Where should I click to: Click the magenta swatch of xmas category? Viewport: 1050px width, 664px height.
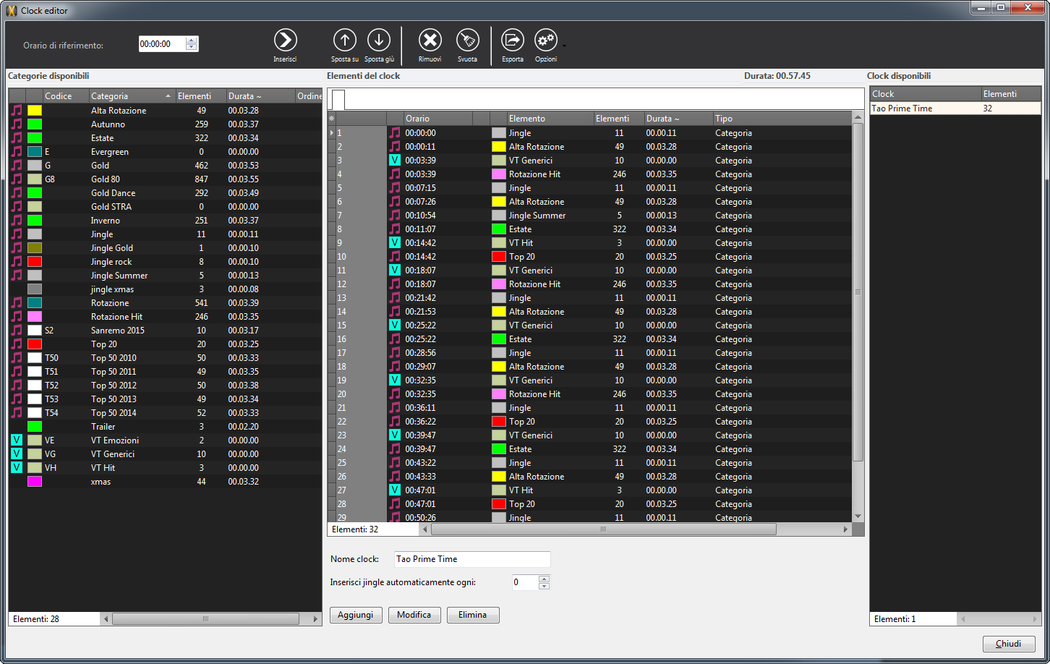pyautogui.click(x=35, y=482)
